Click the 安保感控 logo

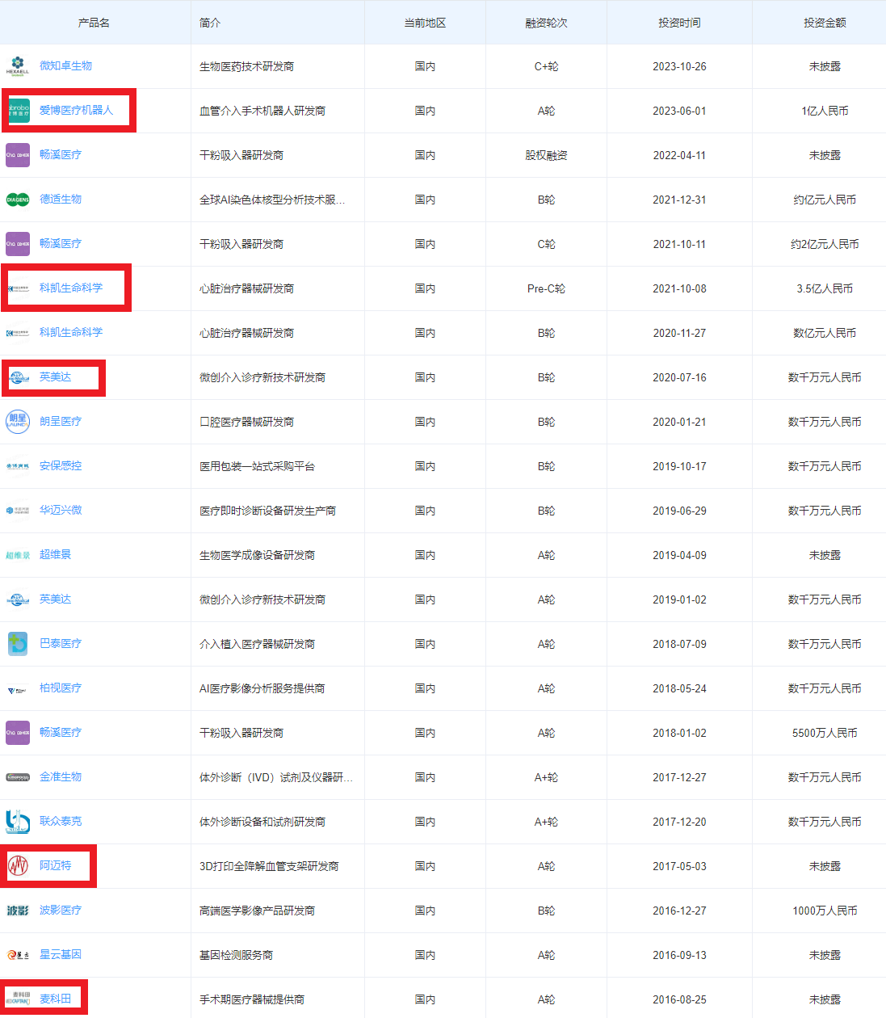tap(18, 466)
